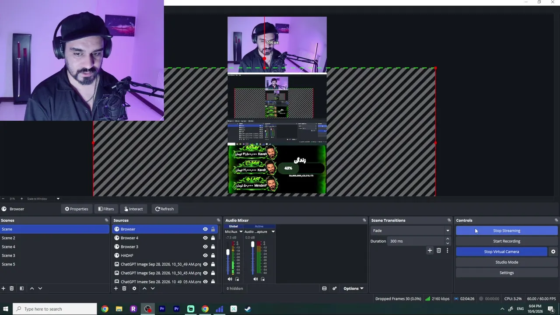
Task: Enable Studio Mode
Action: (x=507, y=262)
